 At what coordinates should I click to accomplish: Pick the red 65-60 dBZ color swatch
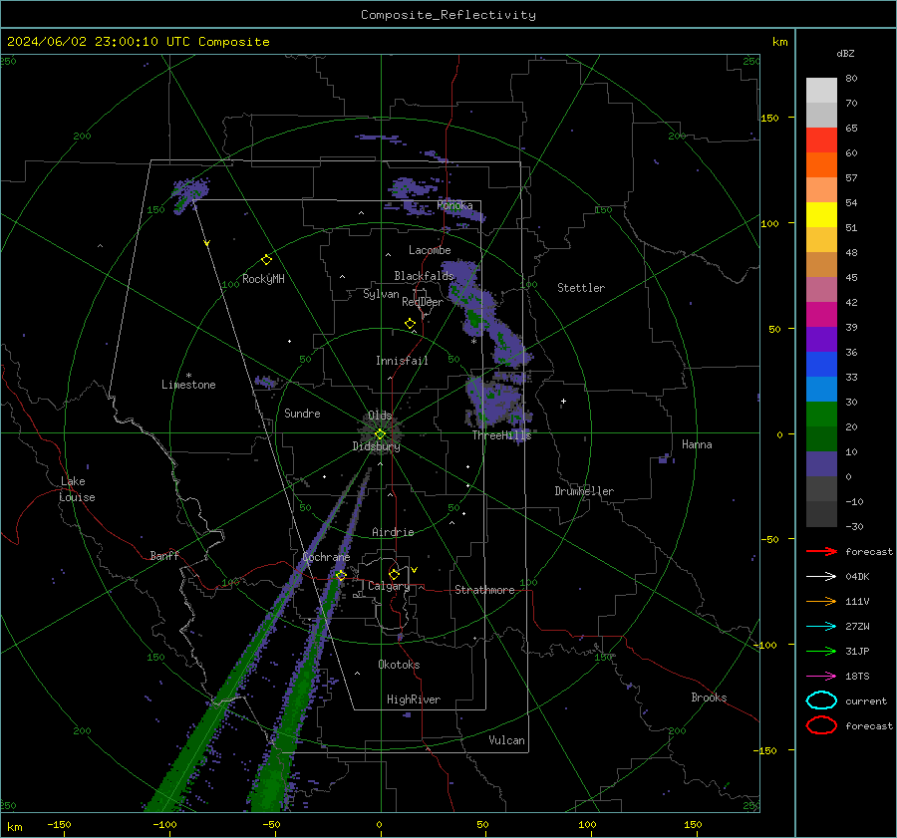pyautogui.click(x=821, y=140)
